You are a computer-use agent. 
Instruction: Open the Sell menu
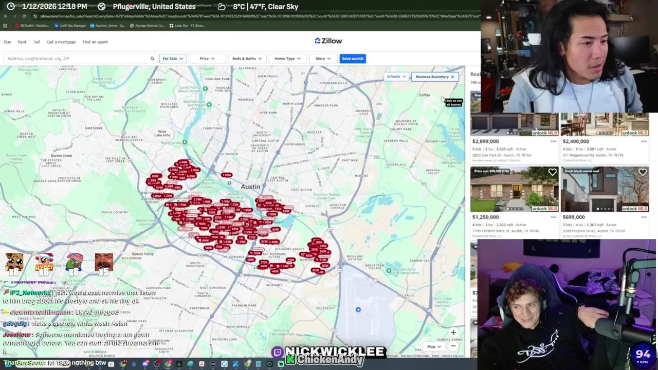[x=36, y=42]
